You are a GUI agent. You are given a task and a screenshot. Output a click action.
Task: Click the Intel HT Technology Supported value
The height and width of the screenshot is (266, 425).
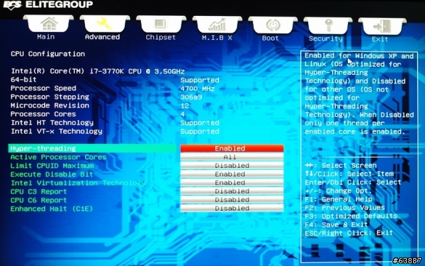pyautogui.click(x=200, y=123)
